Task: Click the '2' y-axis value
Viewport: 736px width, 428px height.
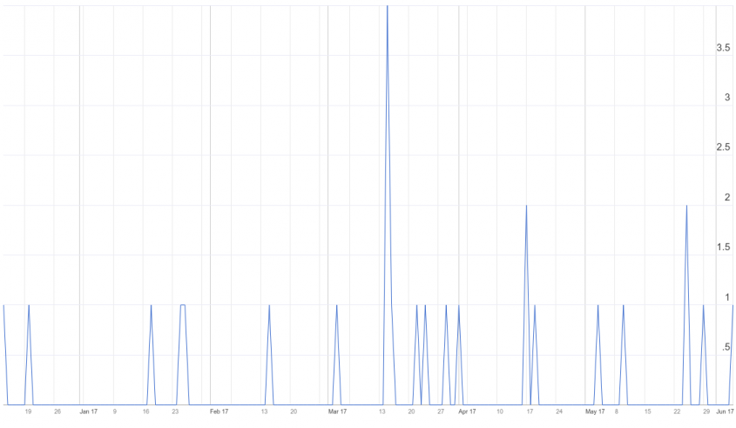Action: coord(727,197)
